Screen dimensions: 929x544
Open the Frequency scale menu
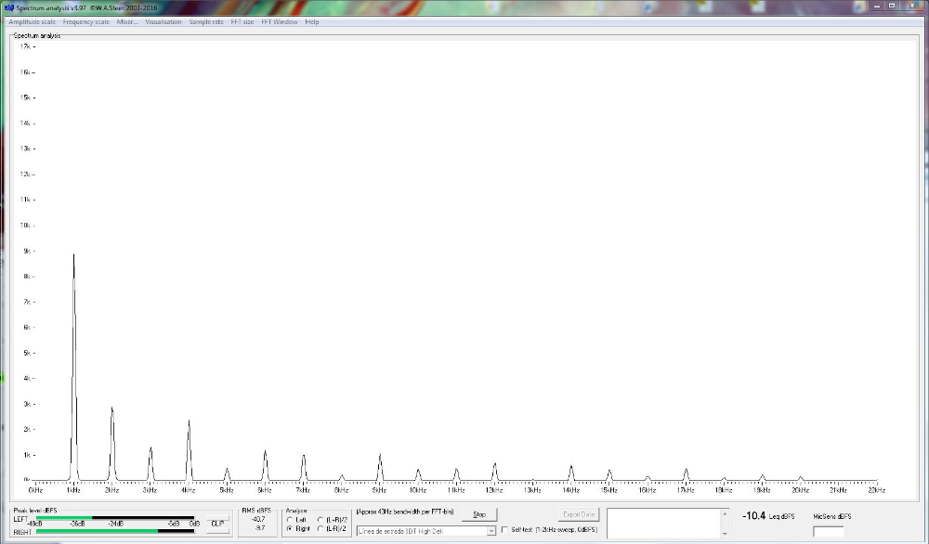(x=85, y=22)
